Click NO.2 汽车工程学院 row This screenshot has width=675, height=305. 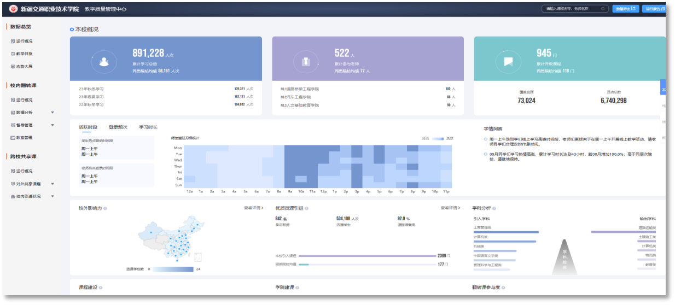tap(368, 97)
